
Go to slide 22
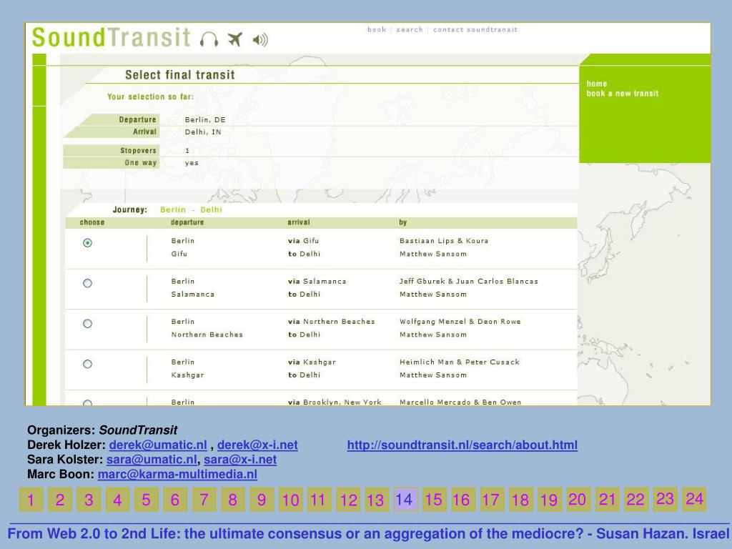(636, 500)
